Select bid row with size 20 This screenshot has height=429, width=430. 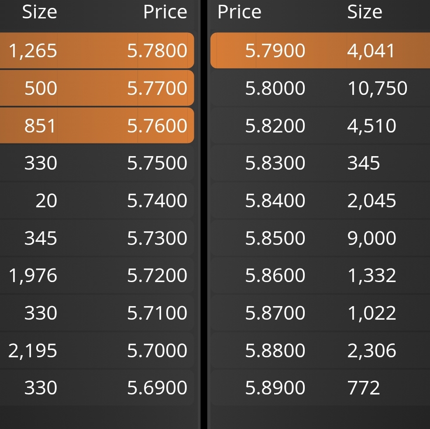(x=97, y=200)
